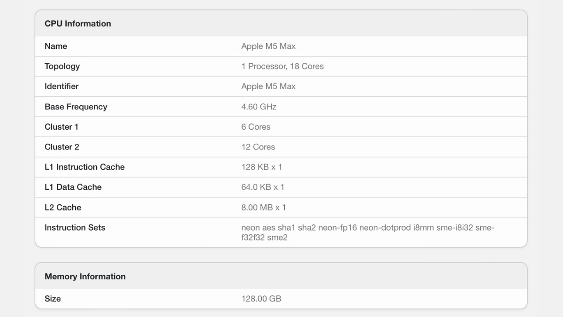
Task: Click the CPU Information section header
Action: coord(78,23)
